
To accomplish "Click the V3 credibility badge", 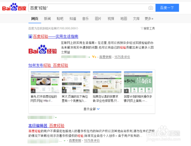I will (94, 57).
